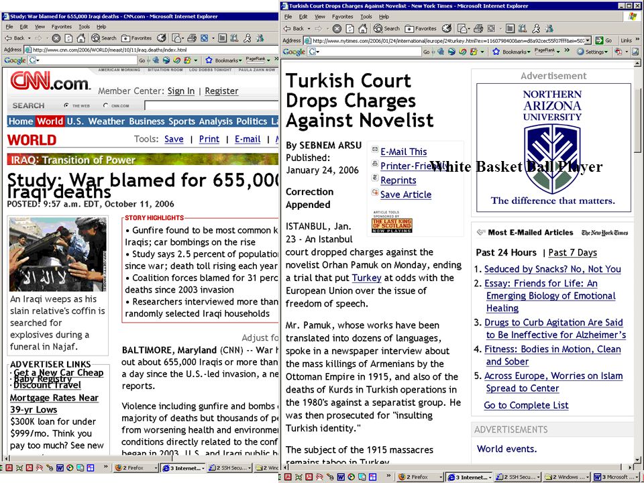Go Home in the New York Times window

362,28
